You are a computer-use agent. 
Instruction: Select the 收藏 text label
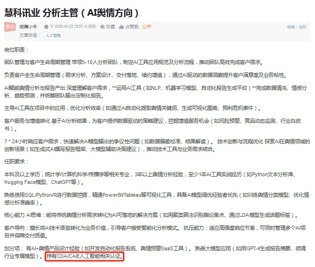point(111,27)
